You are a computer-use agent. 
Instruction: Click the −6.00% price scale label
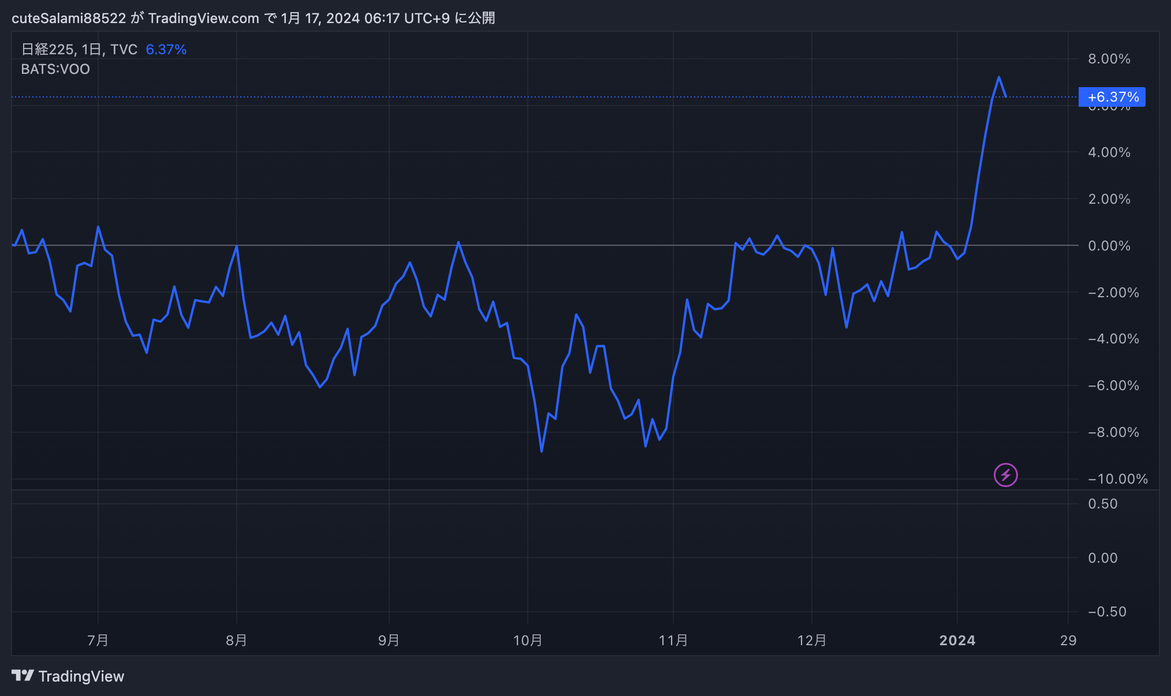1113,386
